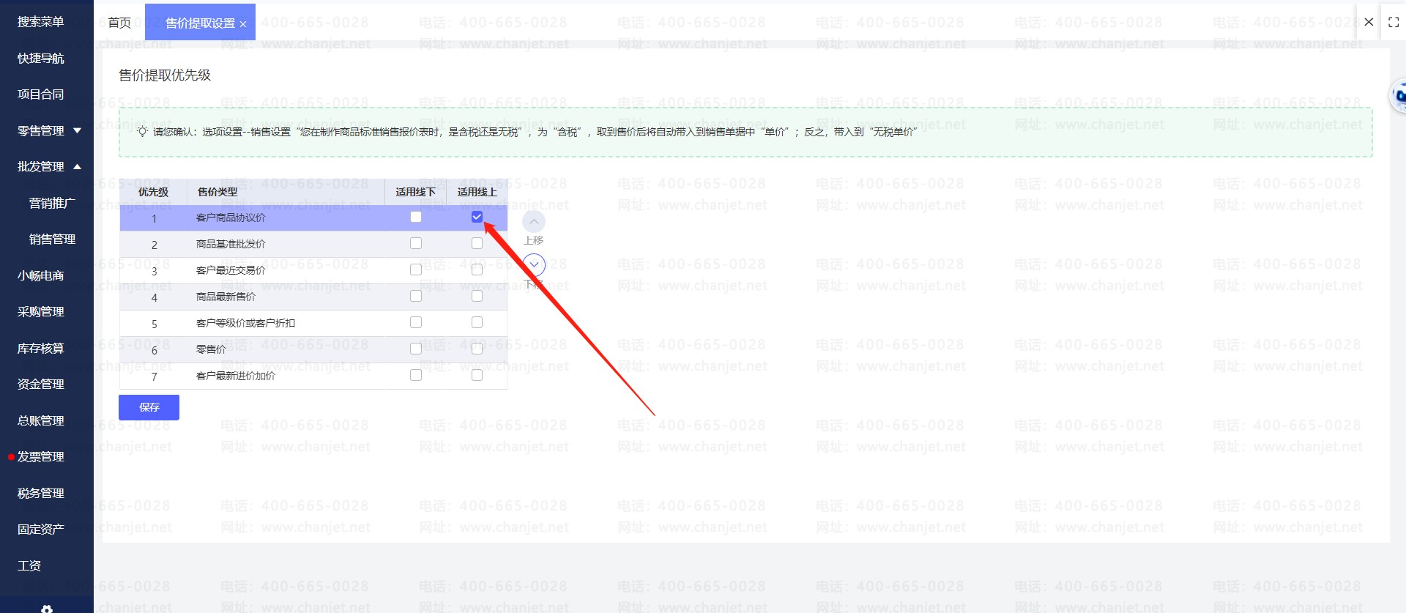Click the 售价提取优先级 page heading
Screen dimensions: 1406x613
click(165, 75)
